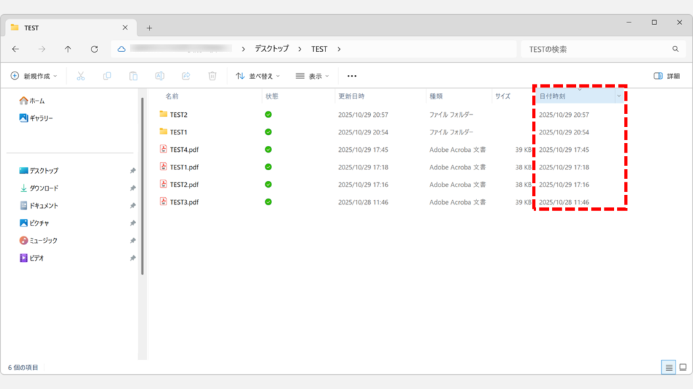
Task: Click the Paste clipboard icon
Action: (x=133, y=76)
